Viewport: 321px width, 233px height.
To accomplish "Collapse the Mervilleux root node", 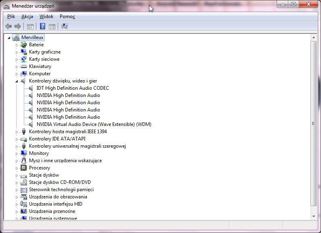I will [9, 37].
